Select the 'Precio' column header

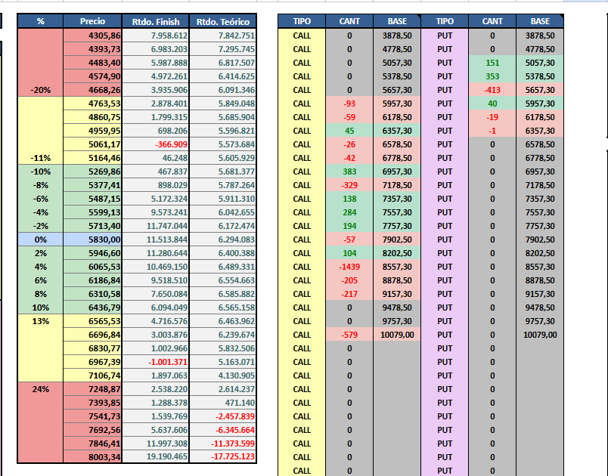pyautogui.click(x=92, y=21)
